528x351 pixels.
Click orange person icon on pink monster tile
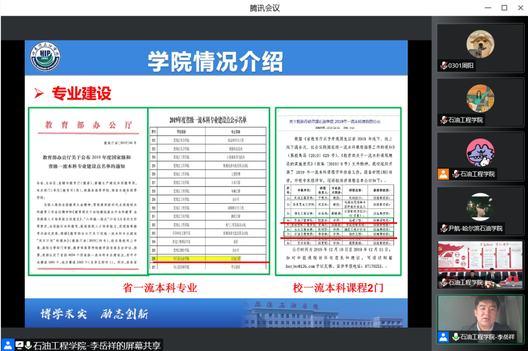[x=443, y=174]
